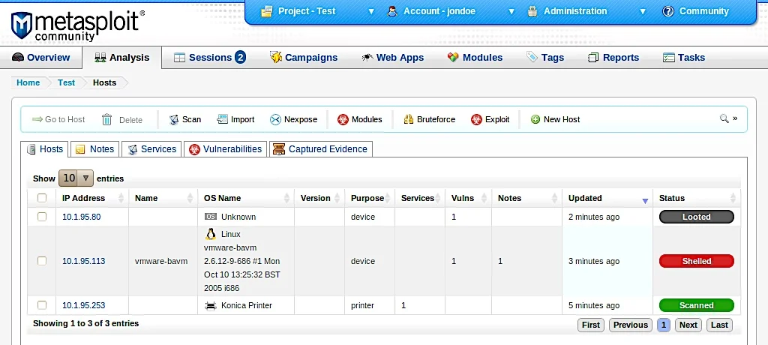Click the New Host plus icon
768x345 pixels.
tap(535, 119)
